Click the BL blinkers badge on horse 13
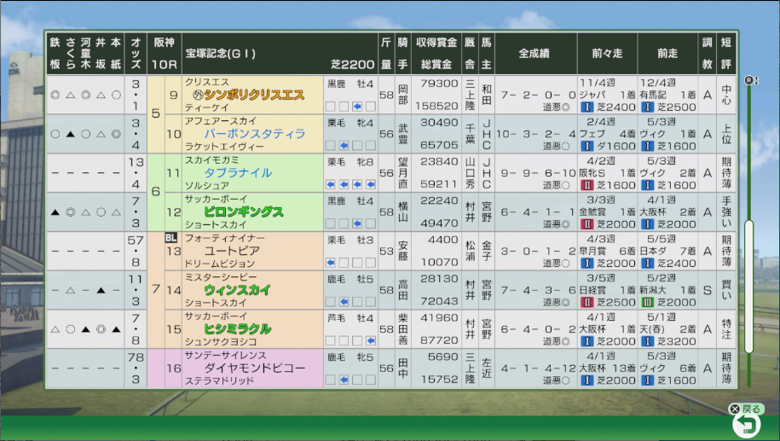The height and width of the screenshot is (441, 780). tap(171, 238)
